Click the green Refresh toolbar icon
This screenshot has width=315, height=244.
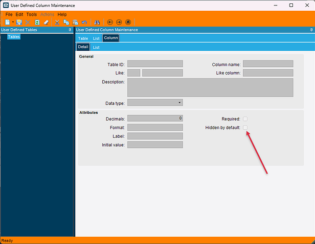[x=37, y=22]
